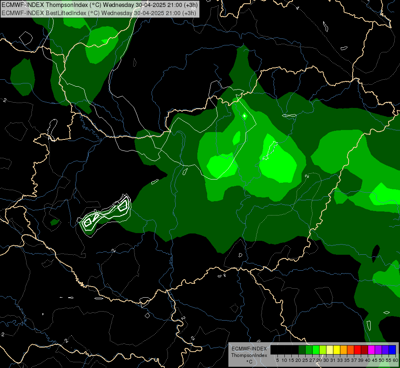Click the ThompsonIndex label in the legend
Image resolution: width=400 pixels, height=368 pixels.
click(249, 355)
